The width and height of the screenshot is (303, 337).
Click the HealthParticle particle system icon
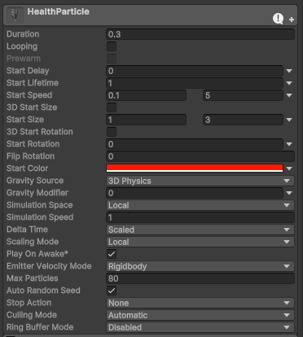(15, 15)
